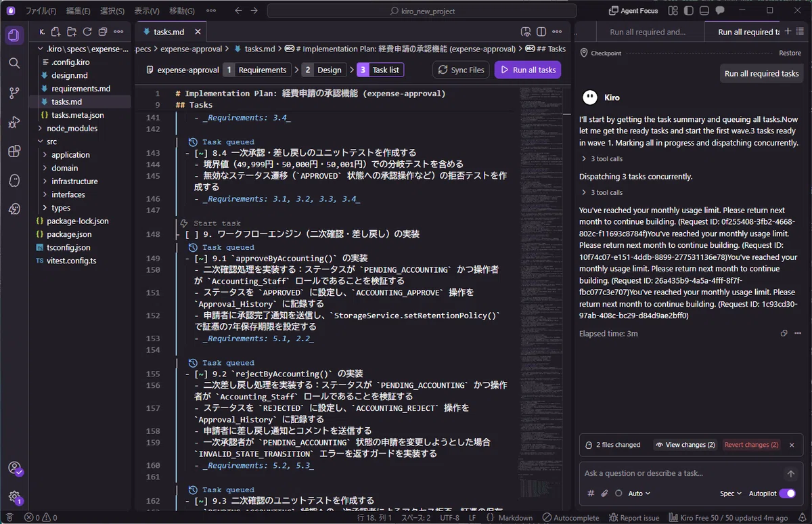
Task: Create a new file in explorer
Action: 55,32
